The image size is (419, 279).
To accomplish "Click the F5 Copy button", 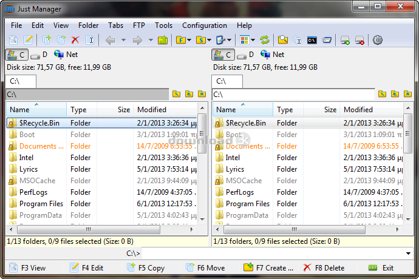I will point(146,268).
